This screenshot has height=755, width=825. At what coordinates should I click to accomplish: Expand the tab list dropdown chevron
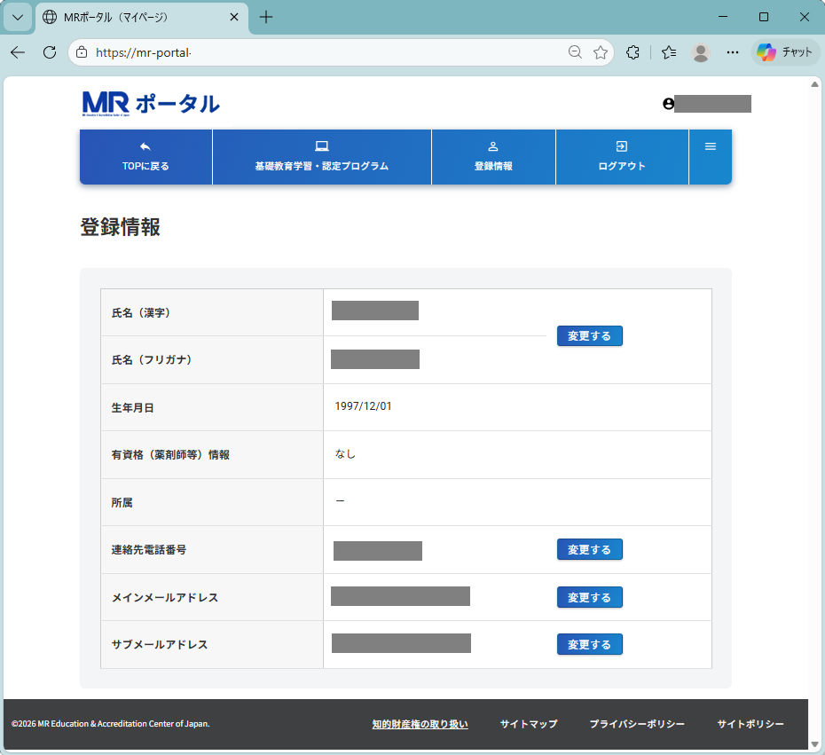pos(17,17)
